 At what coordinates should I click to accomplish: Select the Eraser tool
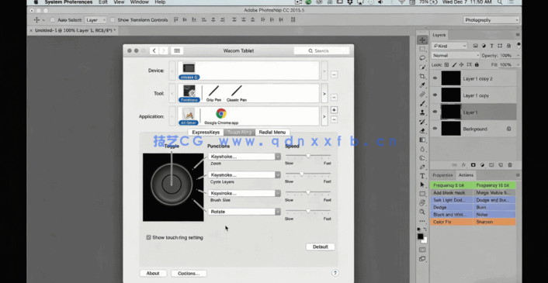[422, 131]
